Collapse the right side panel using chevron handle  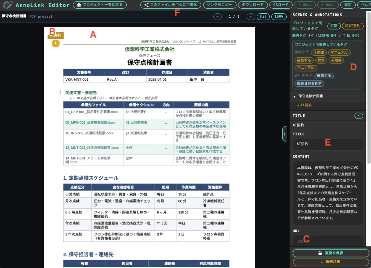pos(284,134)
